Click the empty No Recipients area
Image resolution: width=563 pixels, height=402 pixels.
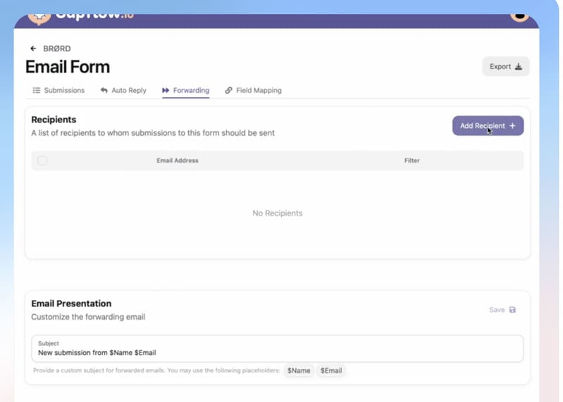pyautogui.click(x=277, y=213)
